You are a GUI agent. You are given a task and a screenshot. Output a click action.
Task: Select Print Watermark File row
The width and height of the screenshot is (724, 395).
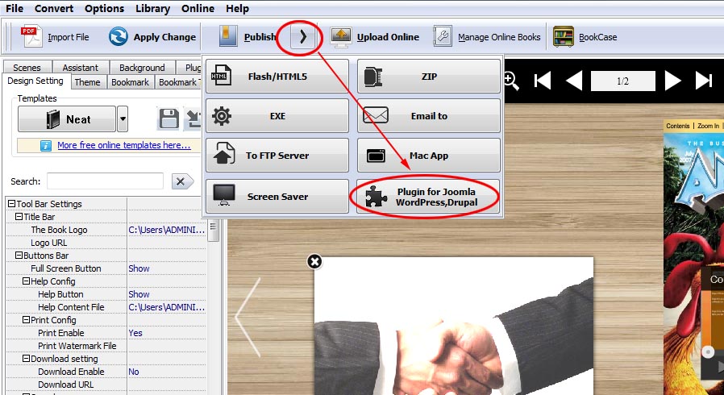coord(106,346)
